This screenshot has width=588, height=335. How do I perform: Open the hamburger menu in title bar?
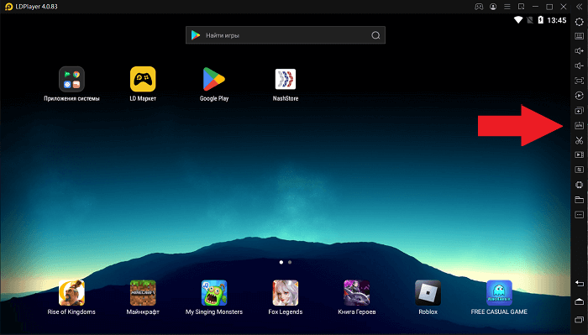(507, 7)
